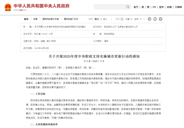Click the document number below the title
Viewport: 184px width, 128px height.
pyautogui.click(x=94, y=61)
